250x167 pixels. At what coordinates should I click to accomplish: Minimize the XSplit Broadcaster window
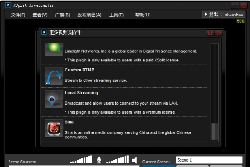point(235,5)
